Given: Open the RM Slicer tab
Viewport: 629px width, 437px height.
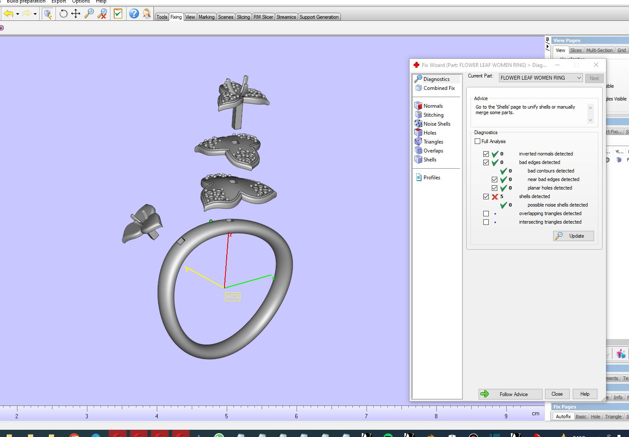Looking at the screenshot, I should [x=263, y=17].
